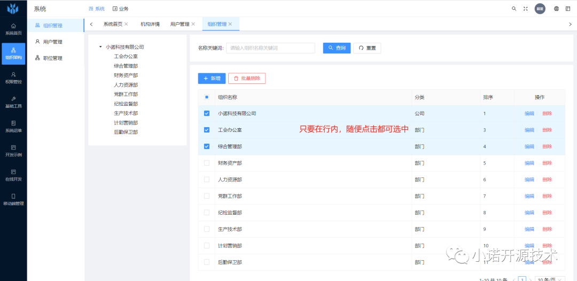The width and height of the screenshot is (577, 281).
Task: Check the 计划营销部 row checkbox
Action: pyautogui.click(x=207, y=246)
